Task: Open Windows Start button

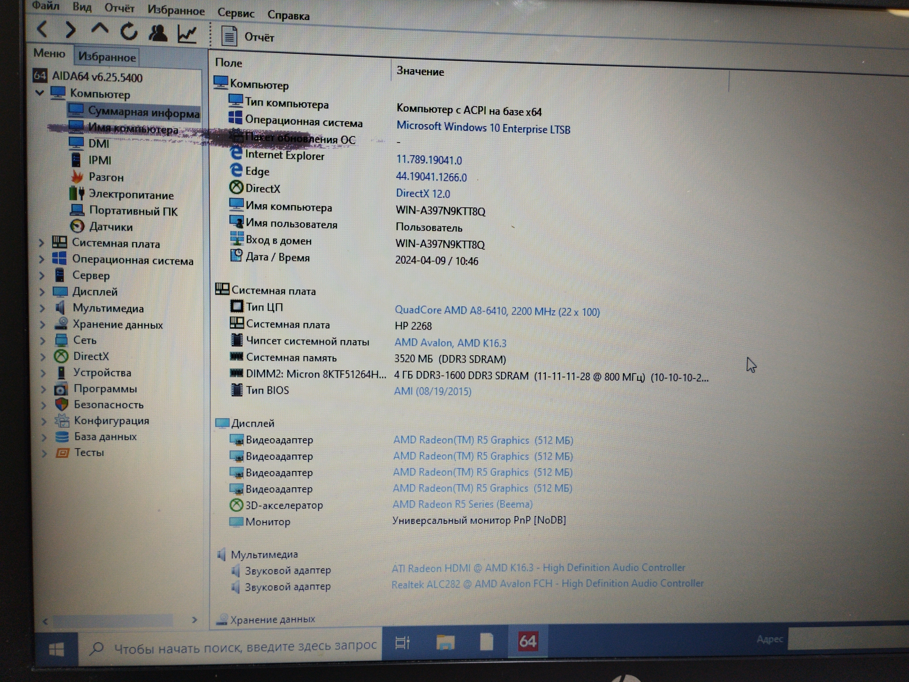Action: click(56, 649)
